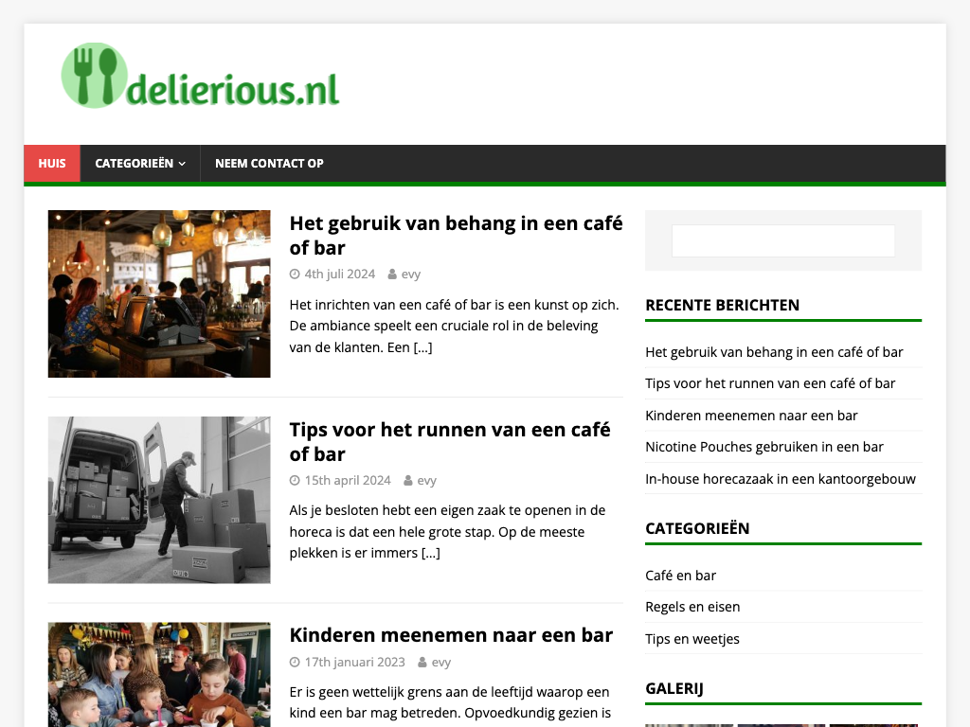The width and height of the screenshot is (970, 727).
Task: Click the sidebar search input field
Action: (x=783, y=240)
